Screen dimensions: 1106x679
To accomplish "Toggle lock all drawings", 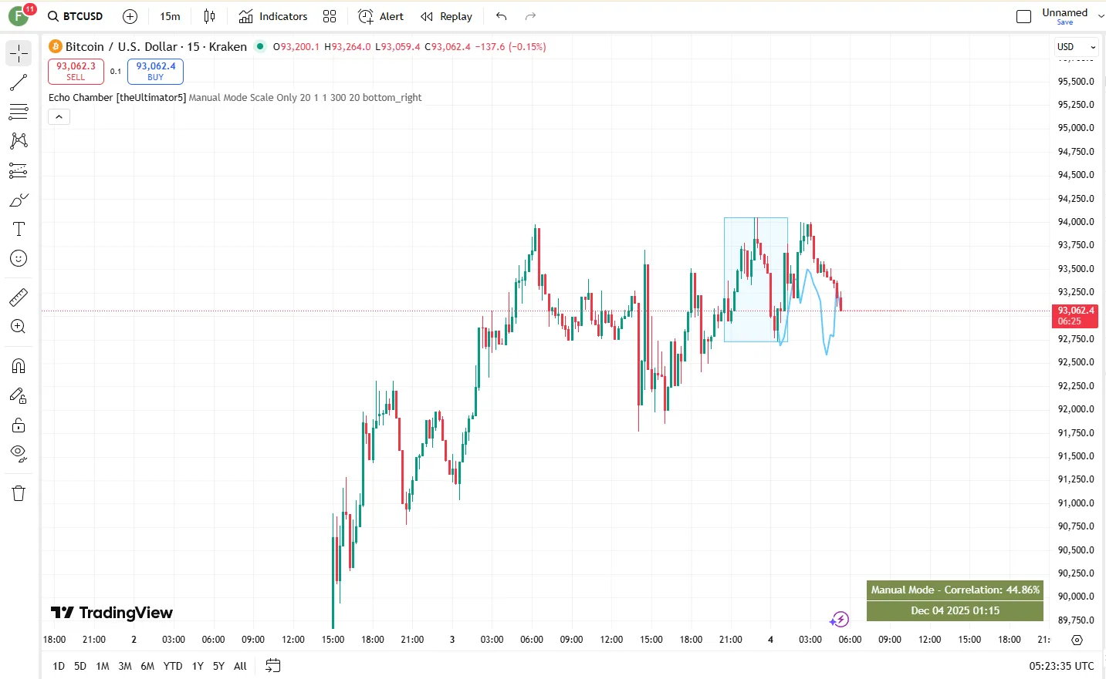I will pos(19,425).
